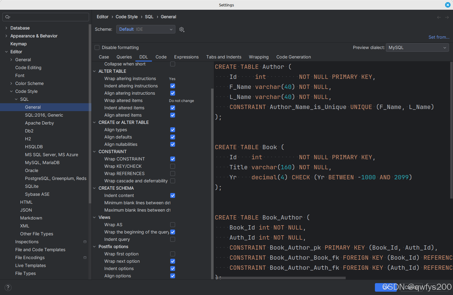
Task: Toggle Disable formatting checkbox
Action: click(97, 47)
